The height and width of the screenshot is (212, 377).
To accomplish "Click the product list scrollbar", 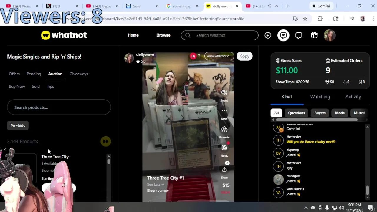I will click(x=109, y=161).
